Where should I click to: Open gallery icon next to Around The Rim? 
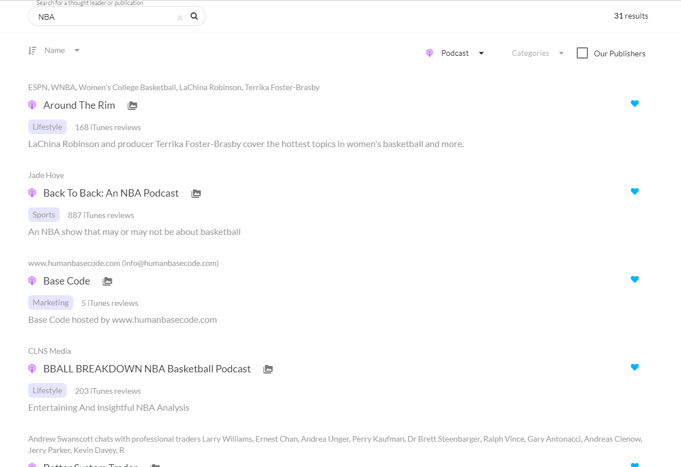132,105
